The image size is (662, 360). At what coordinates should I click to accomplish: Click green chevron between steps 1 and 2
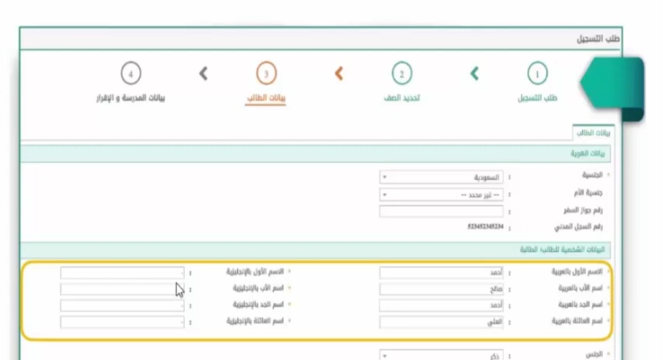(474, 73)
